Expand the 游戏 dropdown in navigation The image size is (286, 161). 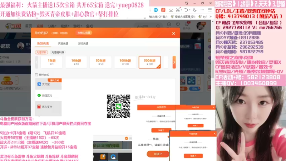tap(78, 26)
